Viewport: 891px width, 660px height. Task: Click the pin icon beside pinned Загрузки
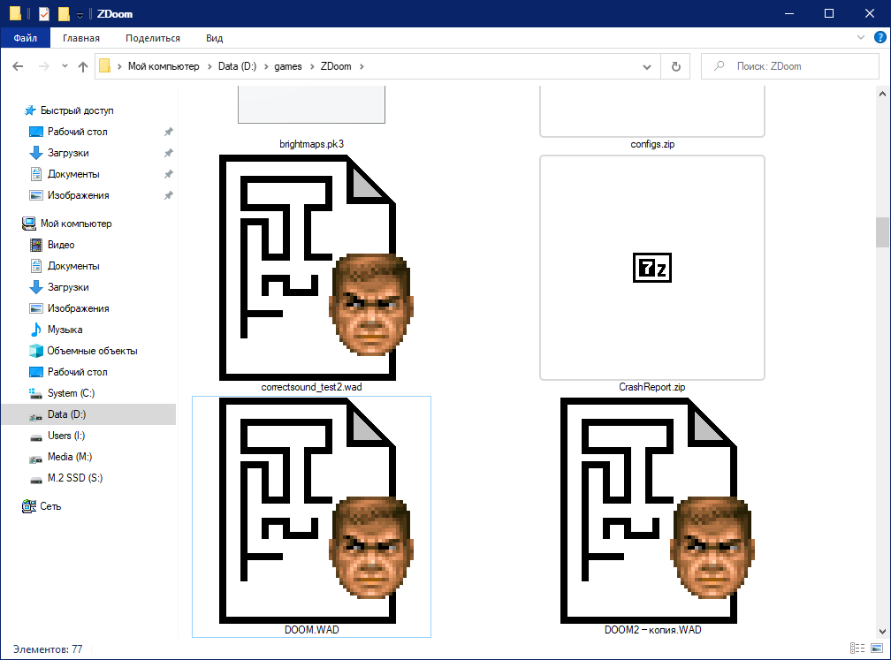[x=168, y=153]
